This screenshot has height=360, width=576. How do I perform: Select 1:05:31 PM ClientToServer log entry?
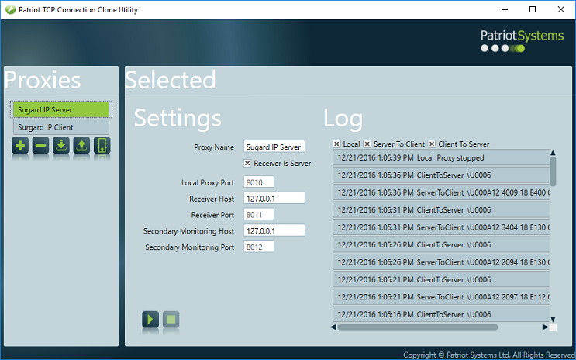tap(441, 210)
